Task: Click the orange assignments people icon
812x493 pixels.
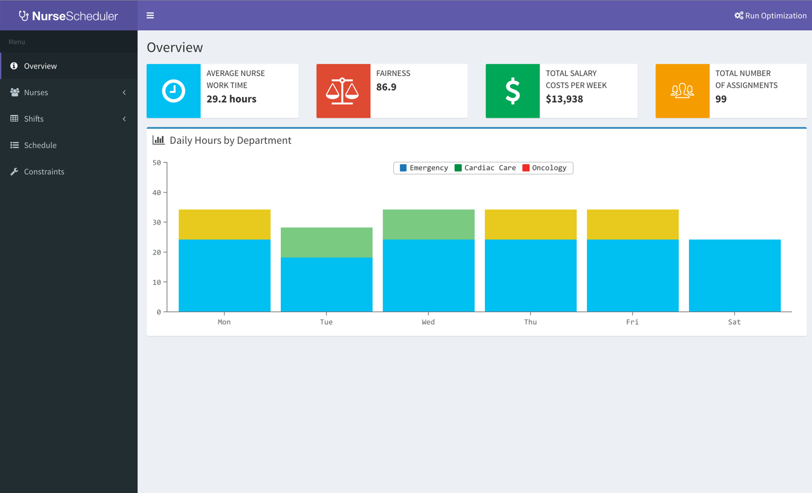Action: point(682,91)
